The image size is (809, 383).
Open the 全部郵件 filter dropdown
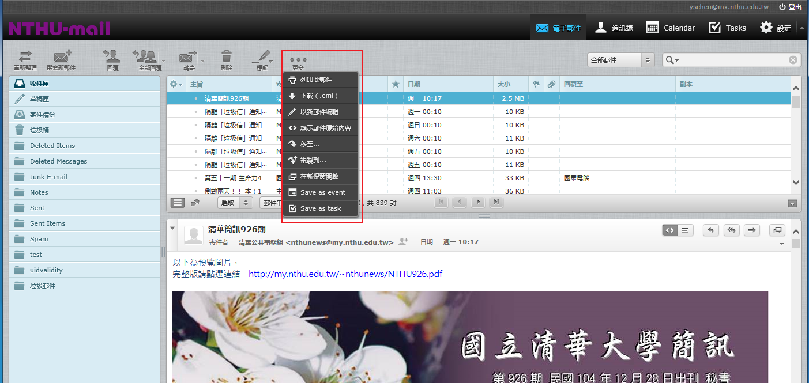point(620,60)
